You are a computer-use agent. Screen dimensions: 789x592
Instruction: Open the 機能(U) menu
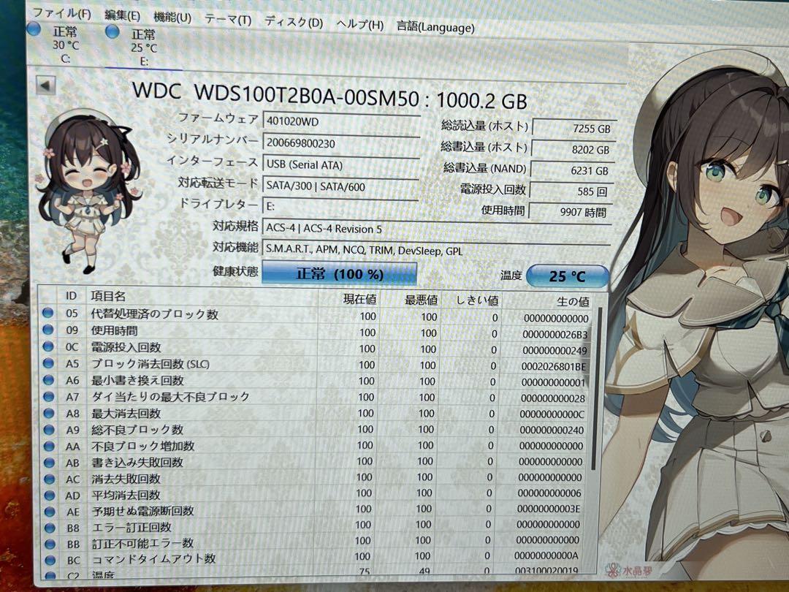(172, 18)
